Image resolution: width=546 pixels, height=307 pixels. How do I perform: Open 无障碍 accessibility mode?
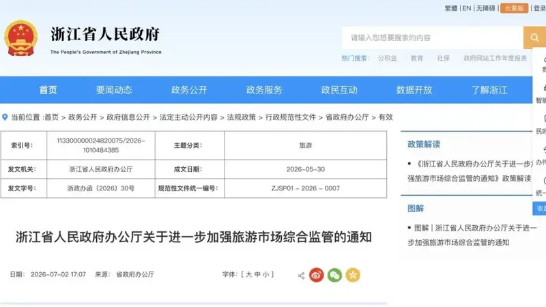[485, 8]
